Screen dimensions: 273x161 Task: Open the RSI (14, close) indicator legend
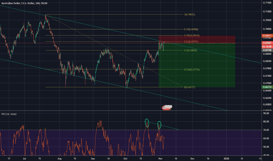(x=9, y=114)
